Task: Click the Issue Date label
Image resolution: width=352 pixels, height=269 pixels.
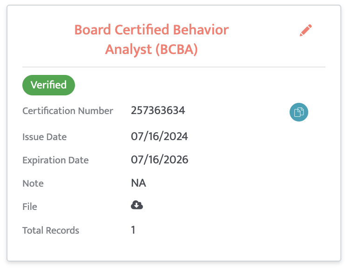Action: 44,137
